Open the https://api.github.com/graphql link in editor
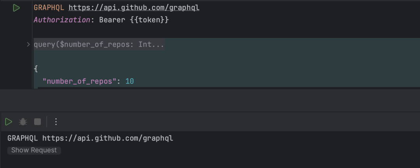The height and width of the screenshot is (168, 420). 134,8
